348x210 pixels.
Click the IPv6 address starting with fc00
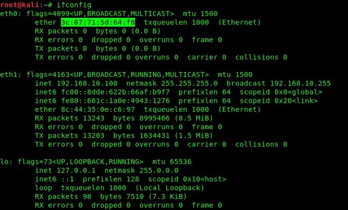pos(115,92)
